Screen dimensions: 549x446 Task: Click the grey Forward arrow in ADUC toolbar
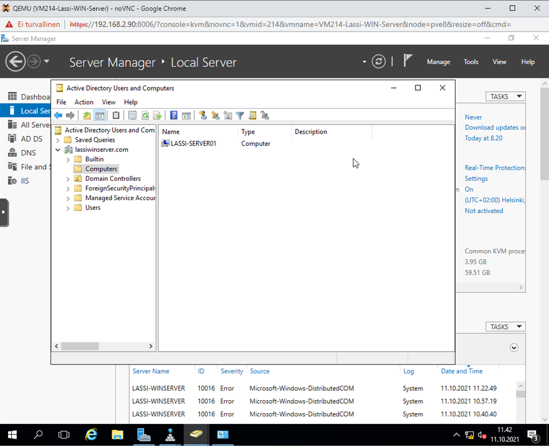(70, 115)
